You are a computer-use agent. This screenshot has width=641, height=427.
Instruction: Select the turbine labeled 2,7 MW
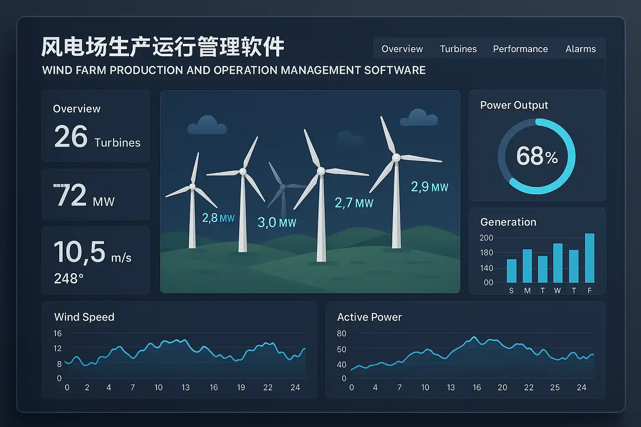click(321, 200)
